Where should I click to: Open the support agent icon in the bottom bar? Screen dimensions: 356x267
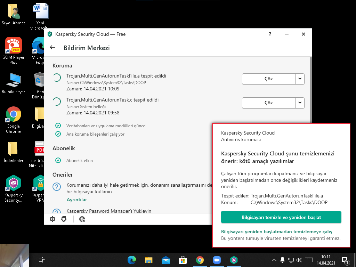(64, 219)
